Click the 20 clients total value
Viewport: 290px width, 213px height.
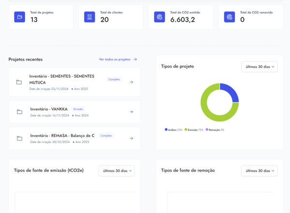(x=104, y=20)
